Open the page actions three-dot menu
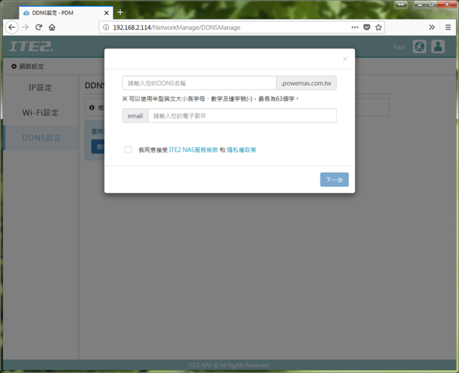Image resolution: width=459 pixels, height=373 pixels. [354, 27]
